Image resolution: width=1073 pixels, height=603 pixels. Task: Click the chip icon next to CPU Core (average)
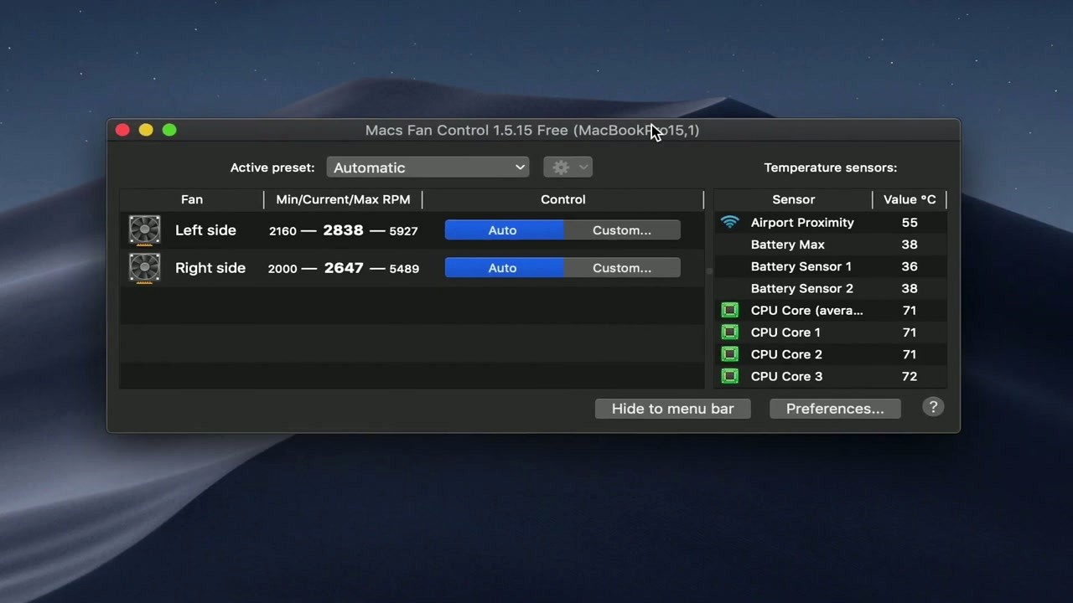pos(729,310)
